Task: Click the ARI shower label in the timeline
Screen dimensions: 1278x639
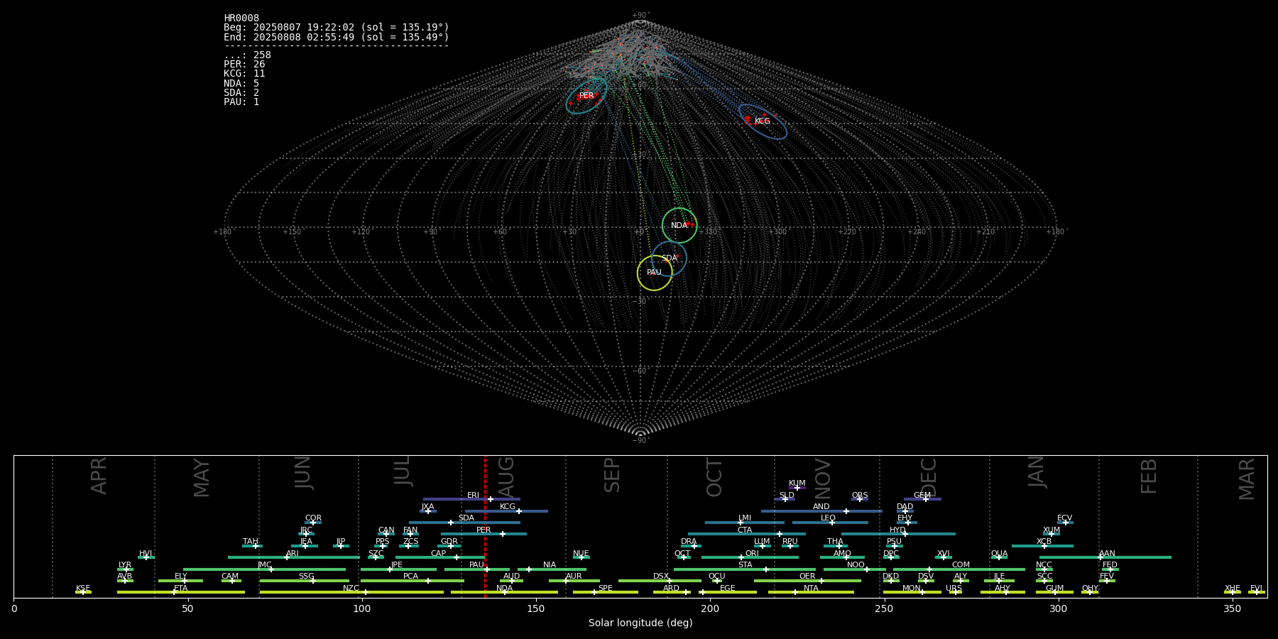Action: [x=293, y=554]
